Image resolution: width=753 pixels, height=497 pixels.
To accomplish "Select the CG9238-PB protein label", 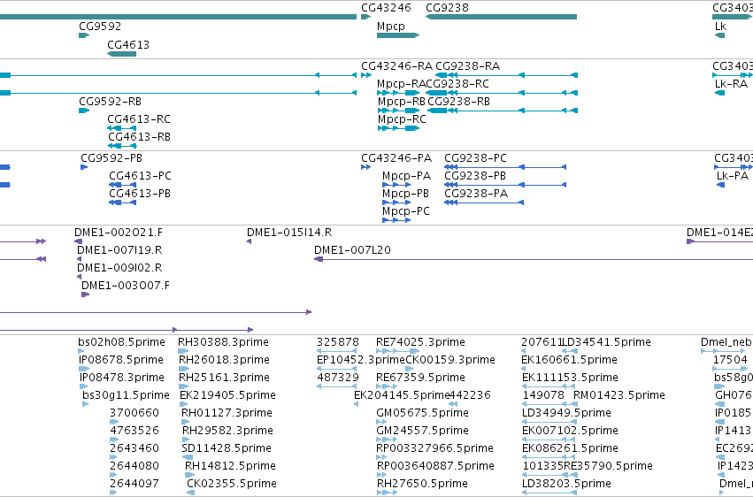I will coord(475,176).
